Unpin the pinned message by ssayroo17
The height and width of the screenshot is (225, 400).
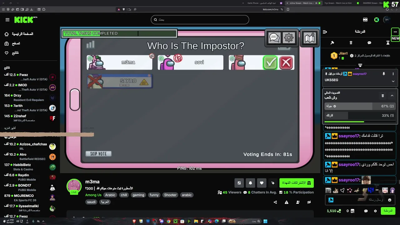click(x=384, y=74)
